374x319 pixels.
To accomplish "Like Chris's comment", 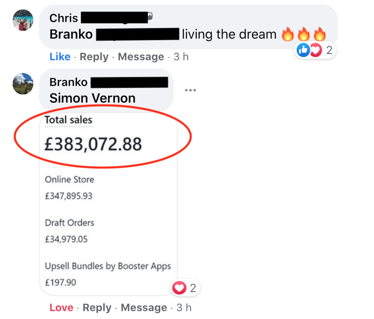I will (x=60, y=56).
